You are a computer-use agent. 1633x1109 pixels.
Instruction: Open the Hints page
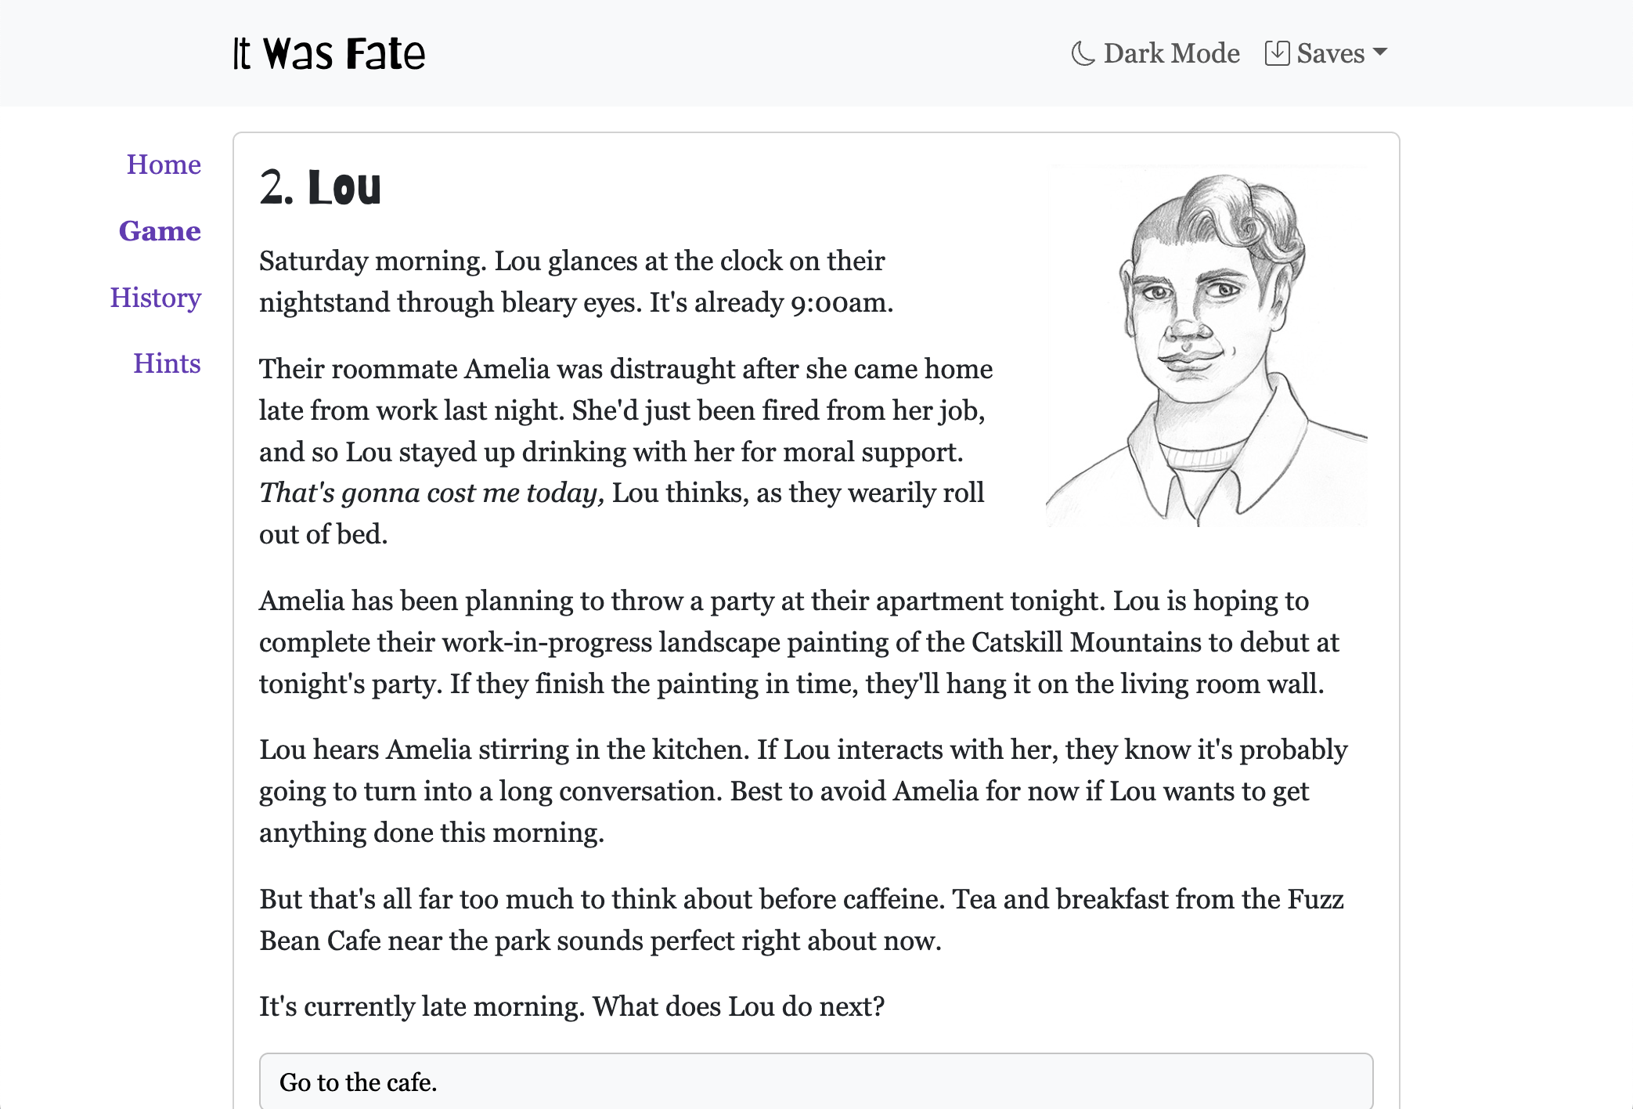click(167, 363)
